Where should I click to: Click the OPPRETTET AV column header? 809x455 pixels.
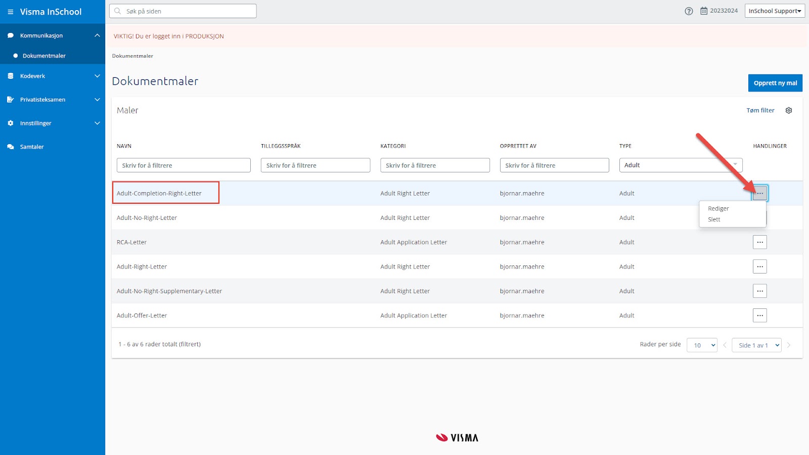(518, 146)
